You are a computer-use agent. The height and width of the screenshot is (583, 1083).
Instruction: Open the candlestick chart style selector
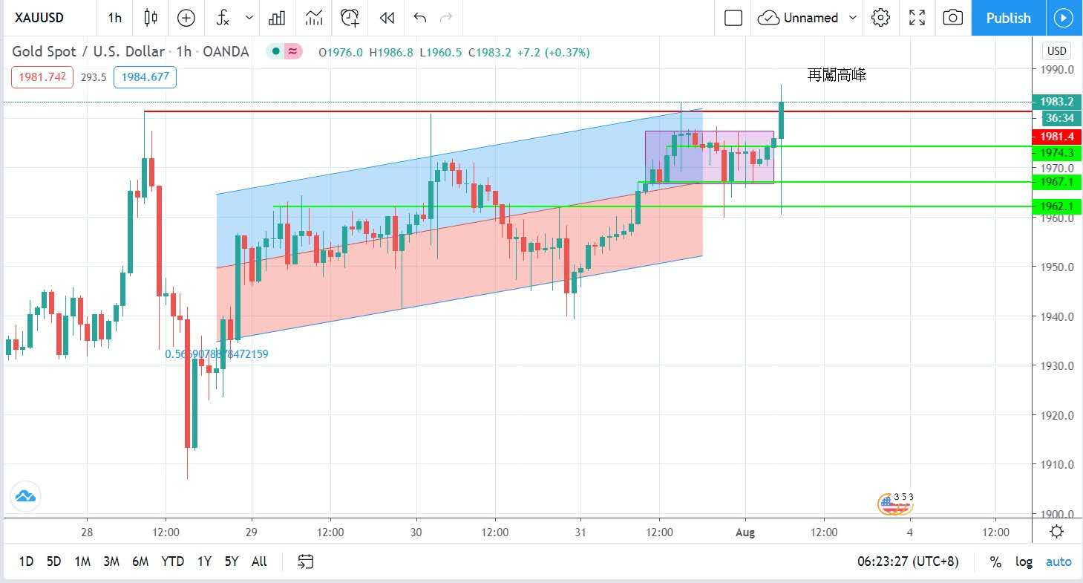click(x=151, y=18)
